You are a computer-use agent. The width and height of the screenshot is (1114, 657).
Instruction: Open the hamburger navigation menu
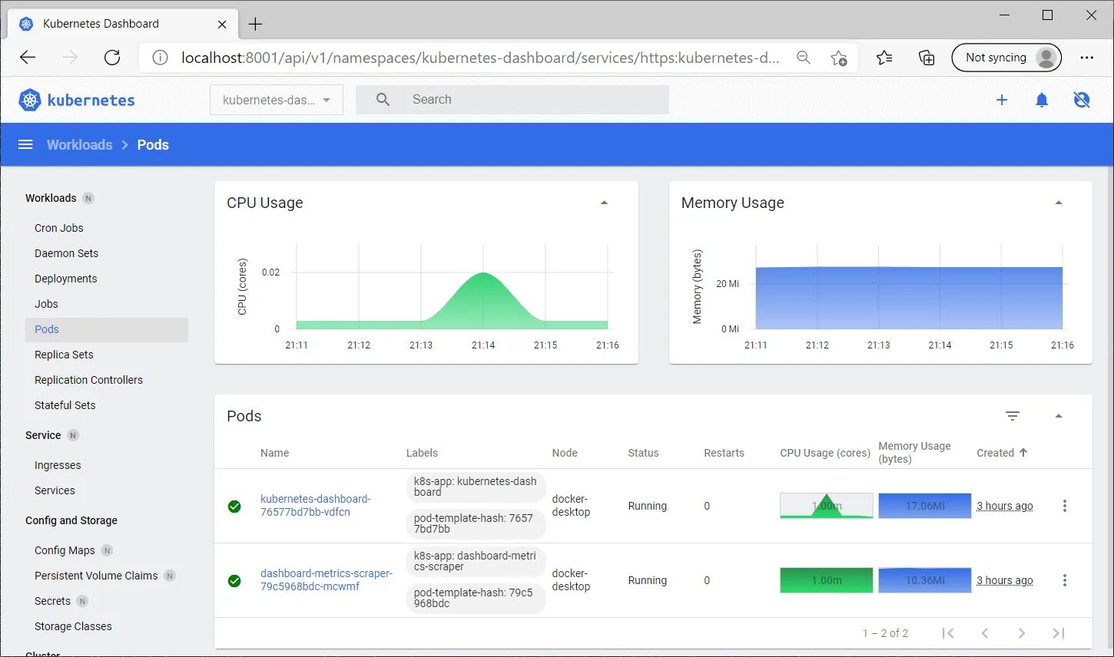pos(25,144)
